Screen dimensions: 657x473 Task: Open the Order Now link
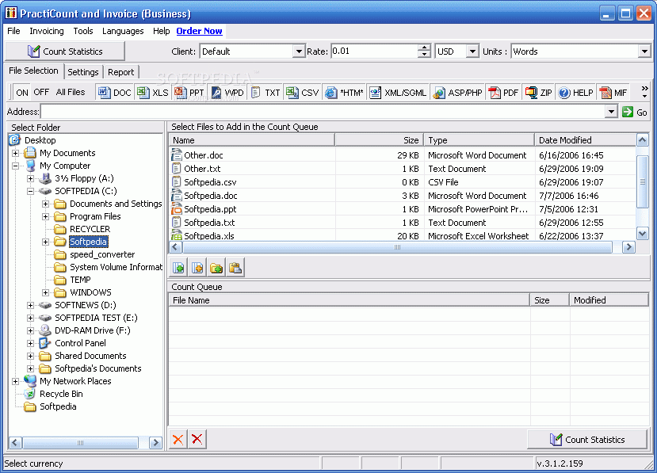[x=199, y=31]
